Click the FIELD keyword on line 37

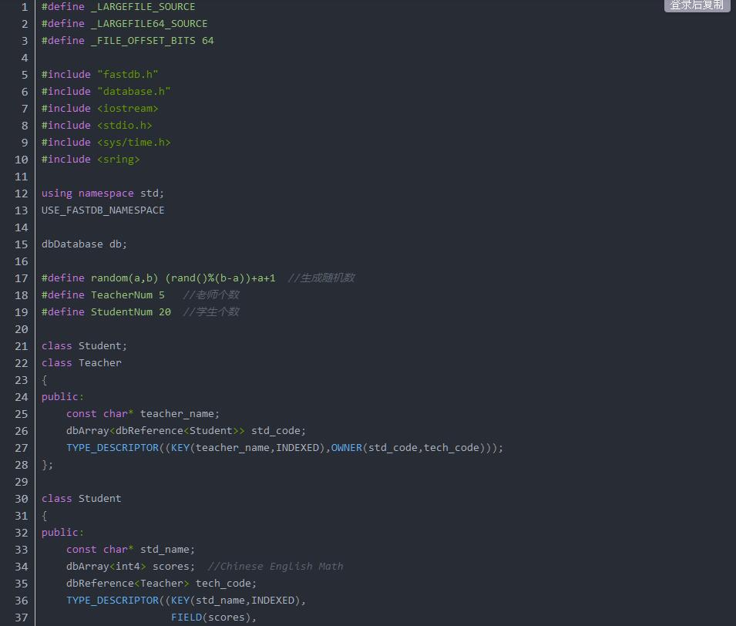pyautogui.click(x=186, y=618)
